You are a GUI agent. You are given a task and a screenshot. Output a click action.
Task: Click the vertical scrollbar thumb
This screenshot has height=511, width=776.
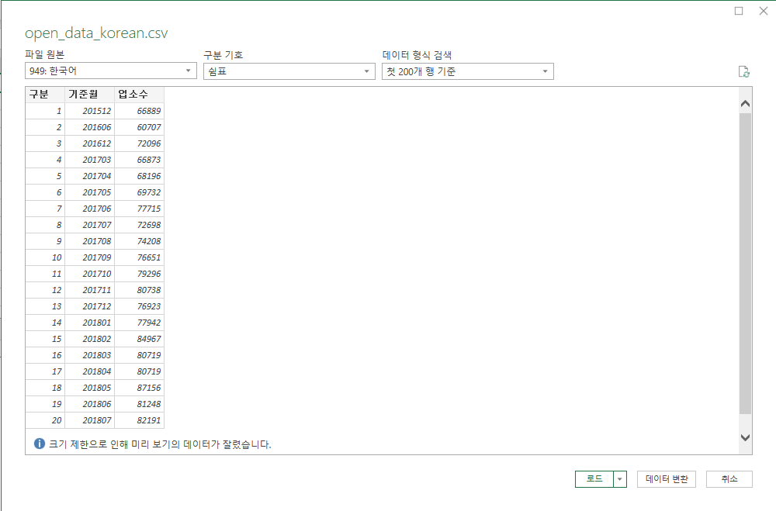tap(745, 263)
